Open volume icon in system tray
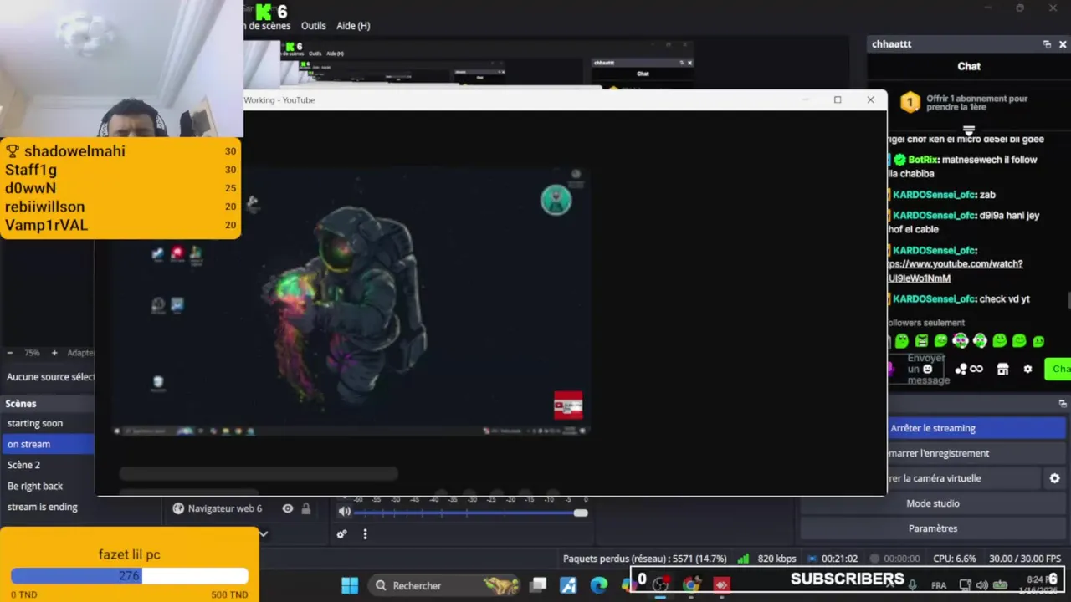1071x602 pixels. [x=981, y=585]
